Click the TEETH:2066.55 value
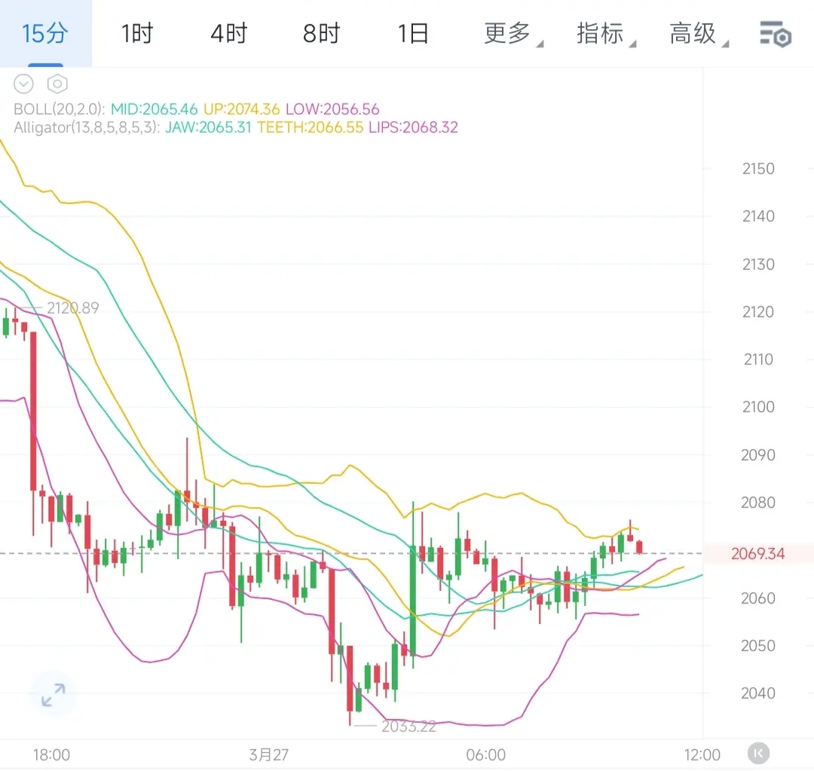Viewport: 814px width, 771px height. (x=310, y=127)
